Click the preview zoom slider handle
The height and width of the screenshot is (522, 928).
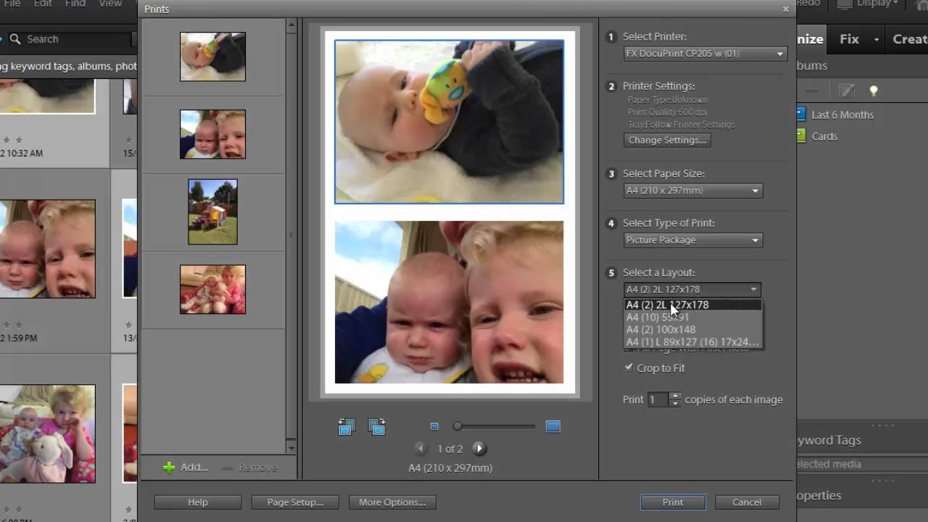[457, 427]
